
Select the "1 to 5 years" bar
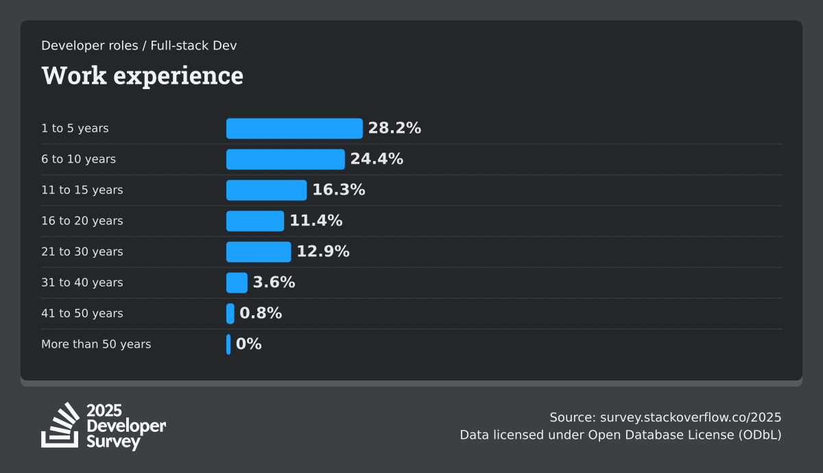294,128
